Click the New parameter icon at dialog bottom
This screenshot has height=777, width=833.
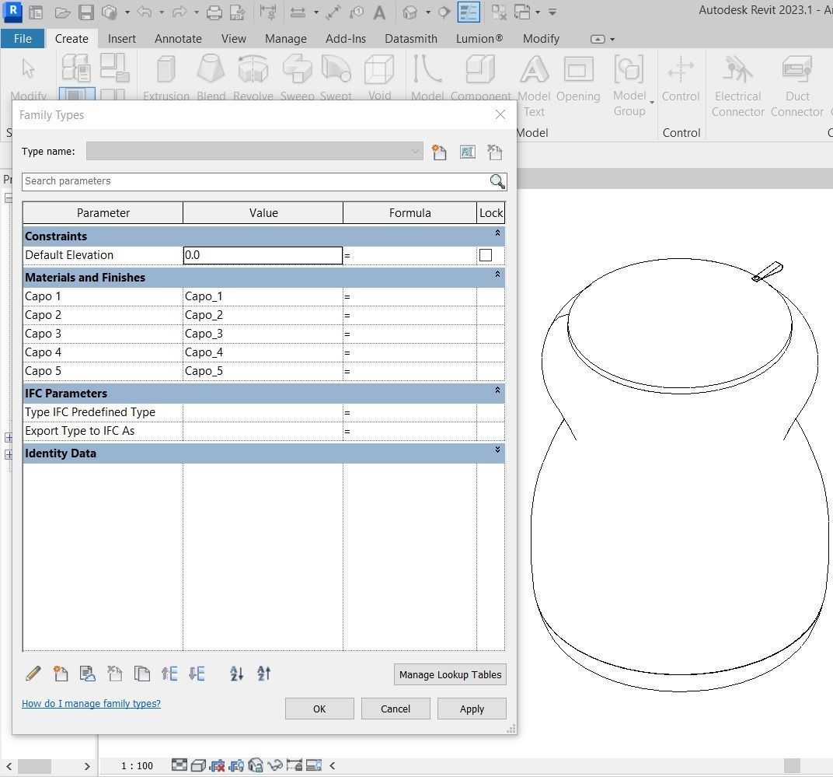point(61,674)
